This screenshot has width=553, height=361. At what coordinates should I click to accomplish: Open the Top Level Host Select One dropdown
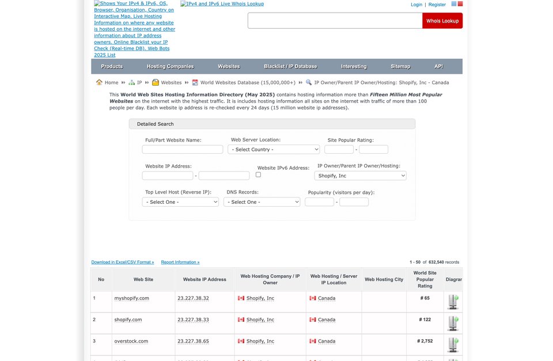[180, 202]
